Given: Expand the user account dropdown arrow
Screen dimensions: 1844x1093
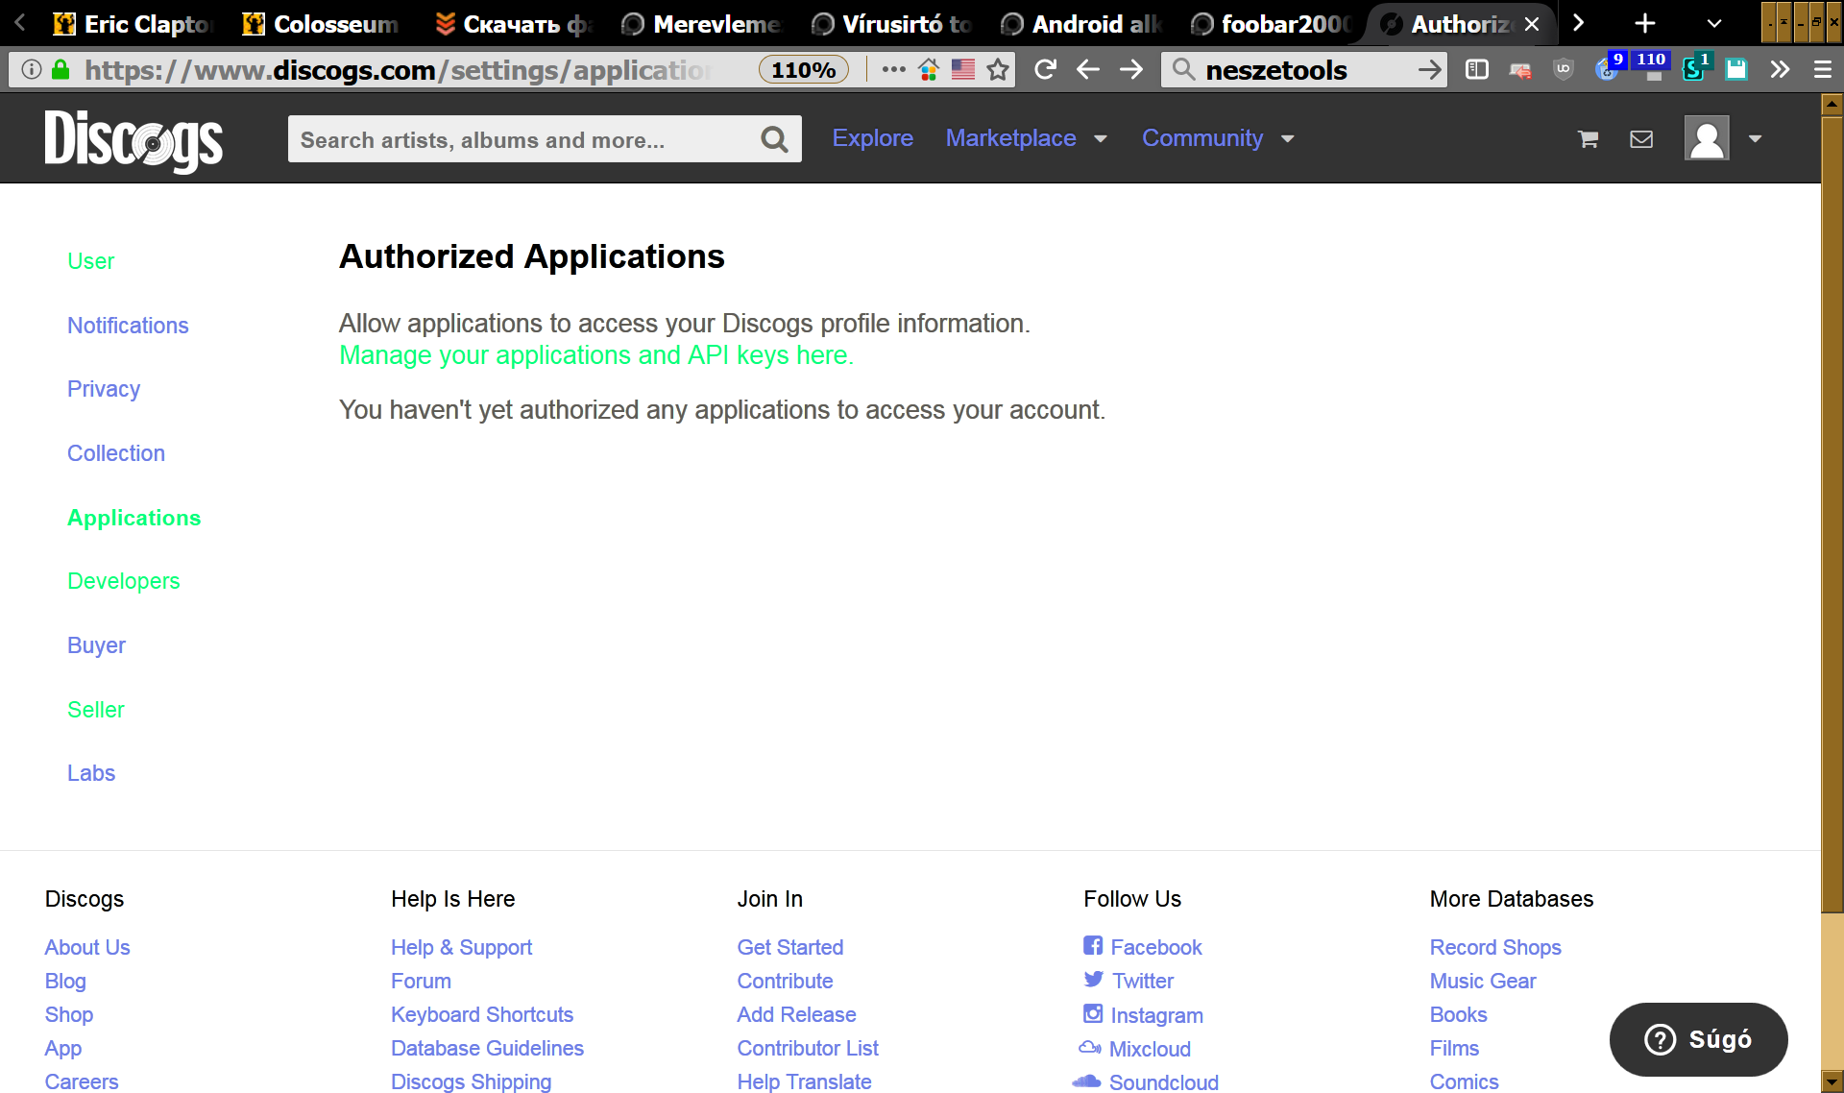Looking at the screenshot, I should (x=1755, y=139).
